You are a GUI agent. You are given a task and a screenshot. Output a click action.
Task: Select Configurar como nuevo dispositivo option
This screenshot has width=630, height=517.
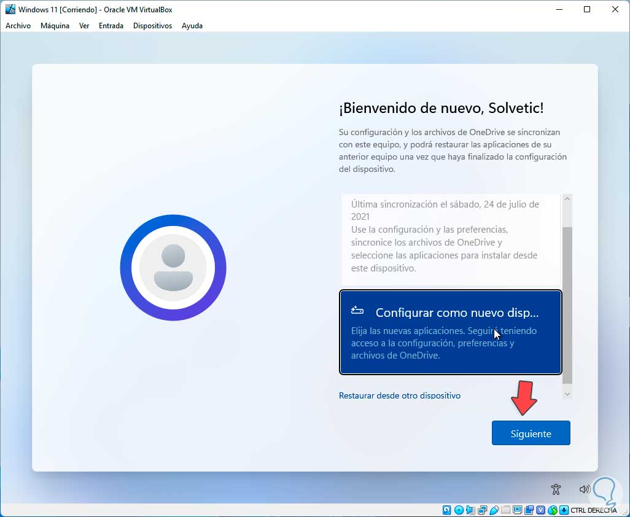coord(451,332)
